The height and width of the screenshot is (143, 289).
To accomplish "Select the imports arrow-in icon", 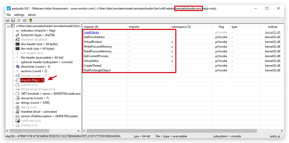I will click(x=18, y=80).
